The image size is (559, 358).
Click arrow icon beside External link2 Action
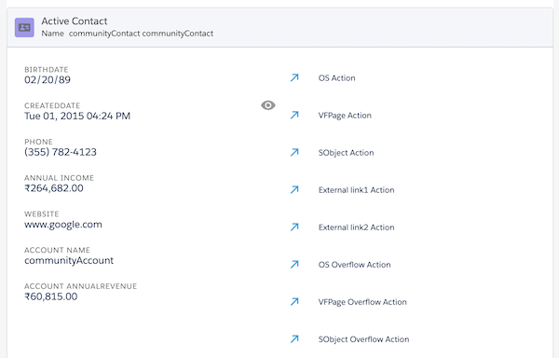tap(294, 227)
